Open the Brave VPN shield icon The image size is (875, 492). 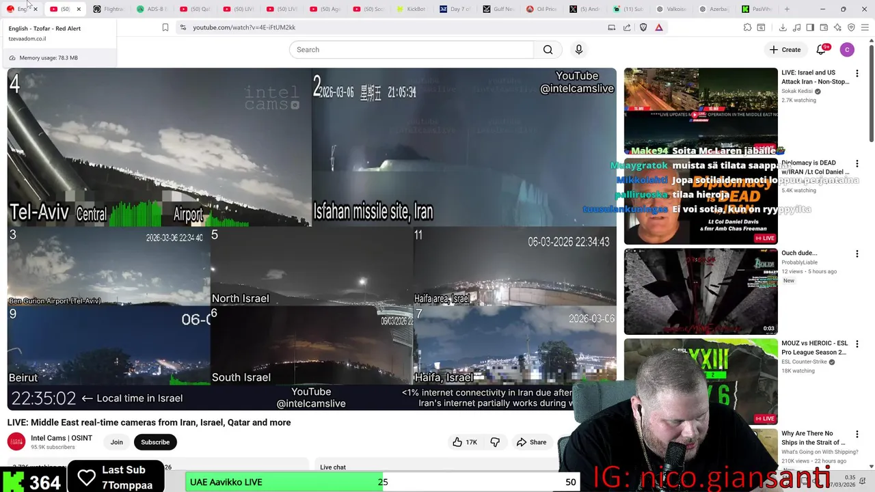click(851, 27)
